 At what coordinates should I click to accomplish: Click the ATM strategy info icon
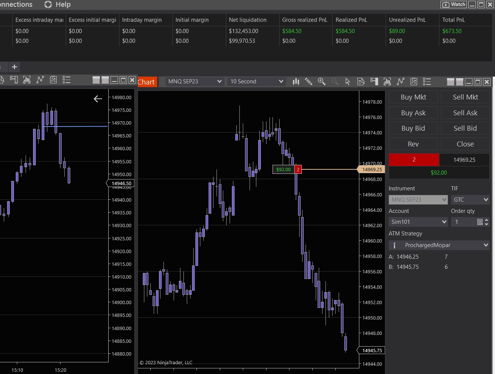tap(394, 245)
